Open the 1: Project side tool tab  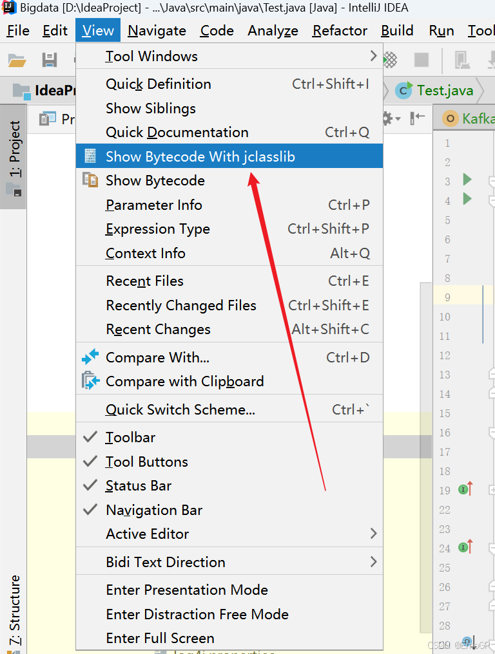[x=14, y=156]
